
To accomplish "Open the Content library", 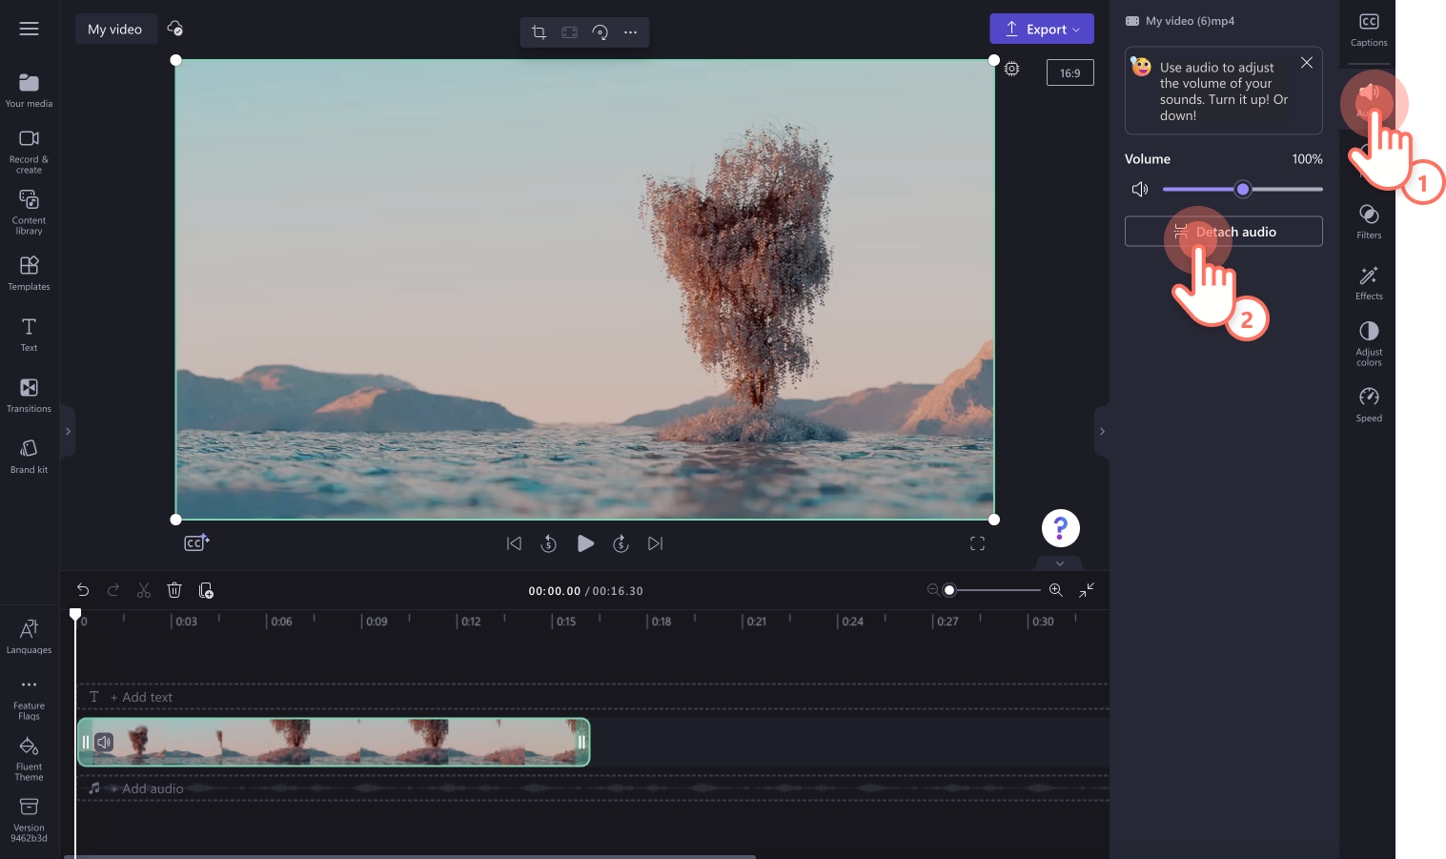I will click(29, 212).
